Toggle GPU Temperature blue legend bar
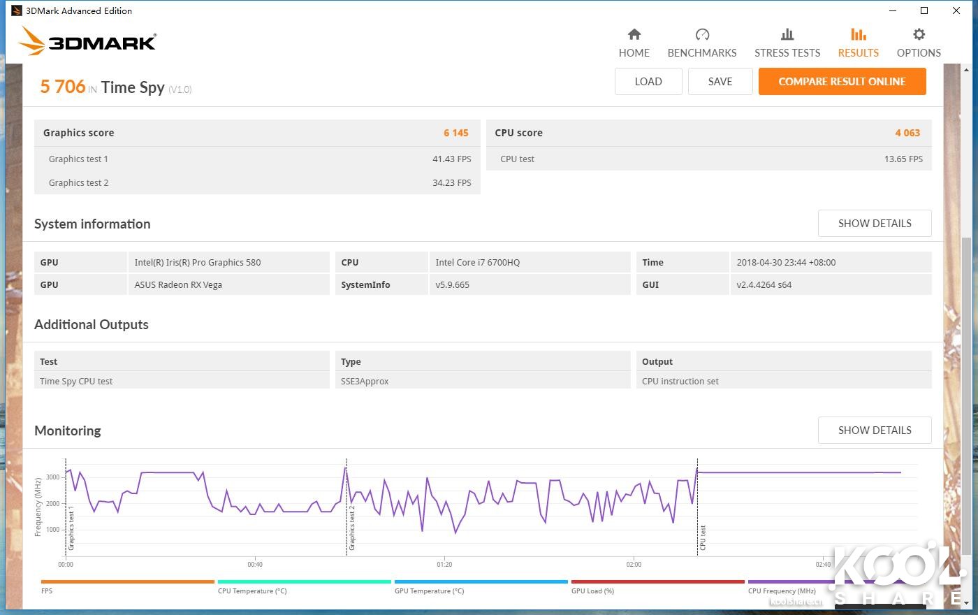 (481, 581)
